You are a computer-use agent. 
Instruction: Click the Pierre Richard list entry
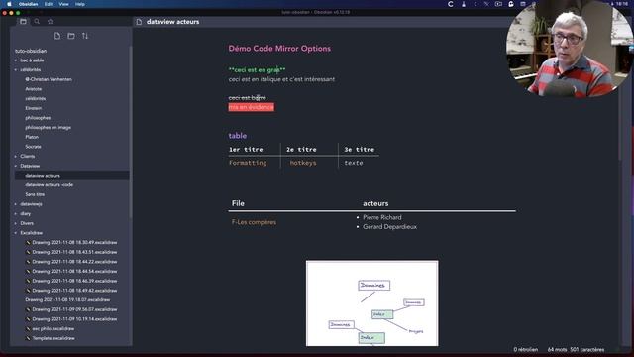pos(382,218)
